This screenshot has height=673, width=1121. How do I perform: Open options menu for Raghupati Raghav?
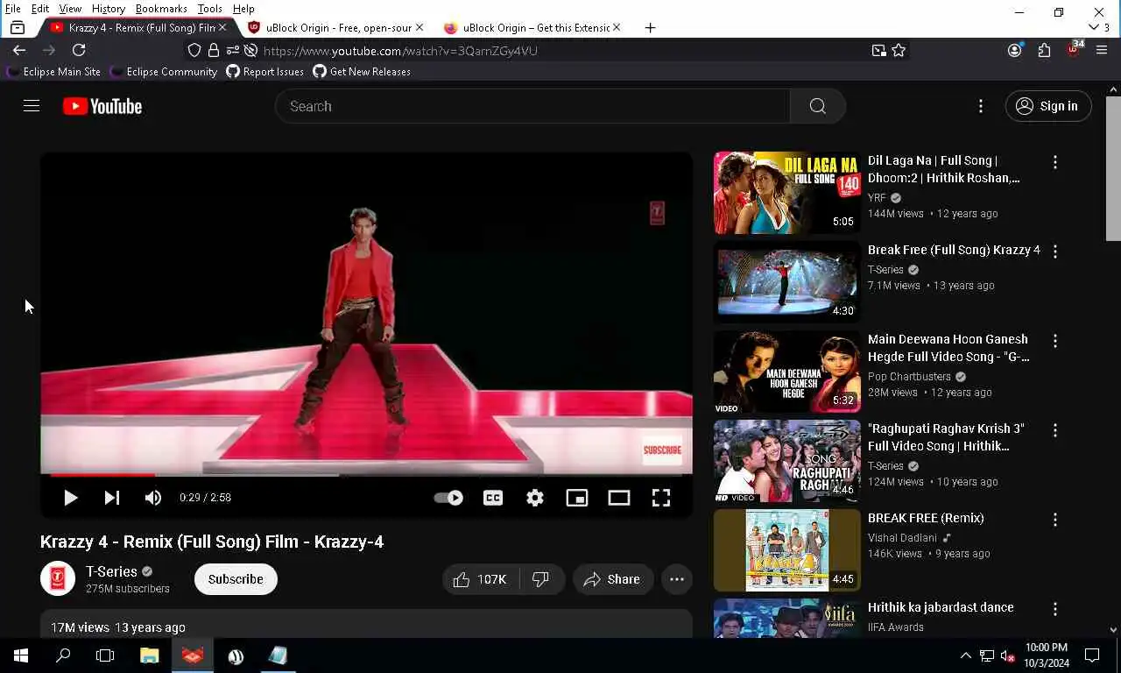pyautogui.click(x=1055, y=430)
